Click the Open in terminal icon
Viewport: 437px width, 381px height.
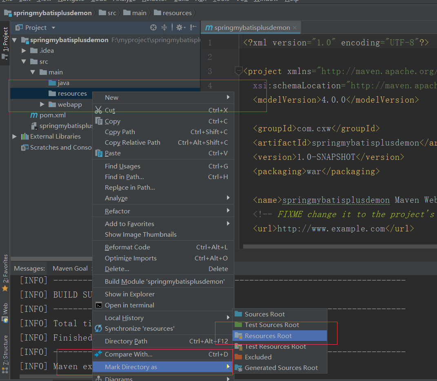(98, 305)
